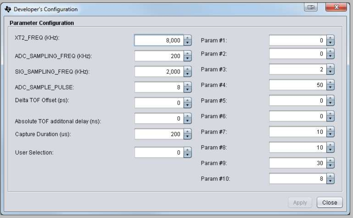Decrease the User Selection value
353x218 pixels.
point(187,154)
